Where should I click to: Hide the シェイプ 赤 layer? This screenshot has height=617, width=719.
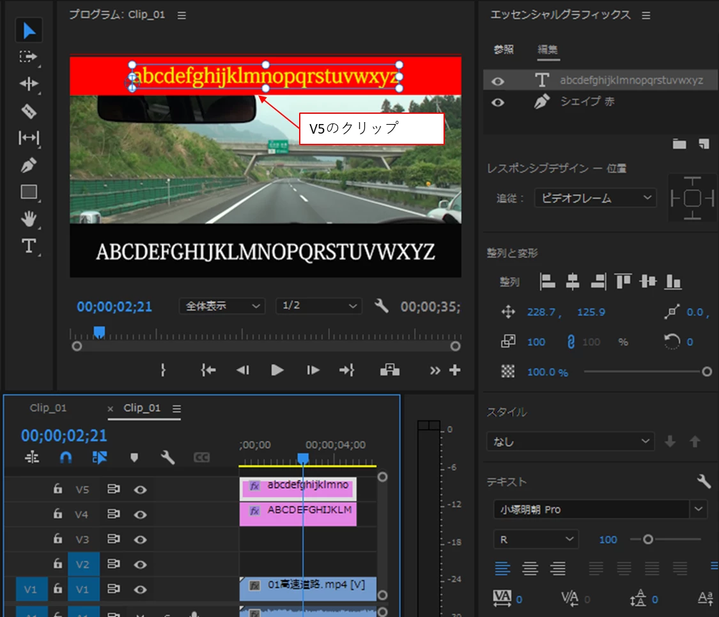pos(498,102)
